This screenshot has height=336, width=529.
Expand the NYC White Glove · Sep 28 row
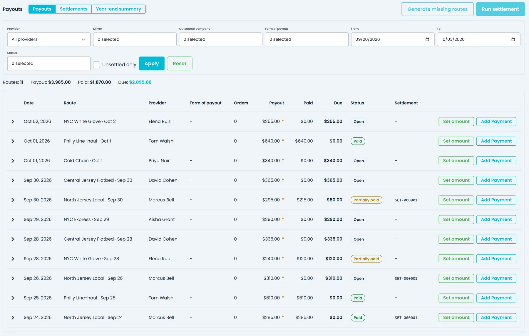point(13,259)
